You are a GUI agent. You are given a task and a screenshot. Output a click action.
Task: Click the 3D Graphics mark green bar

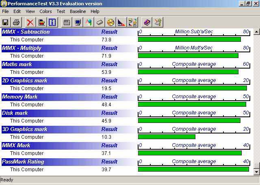(167, 137)
